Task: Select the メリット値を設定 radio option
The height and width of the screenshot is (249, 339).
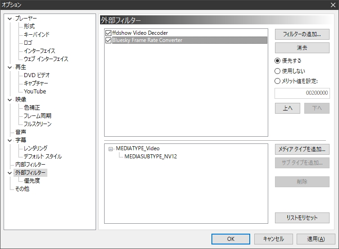Action: 277,81
